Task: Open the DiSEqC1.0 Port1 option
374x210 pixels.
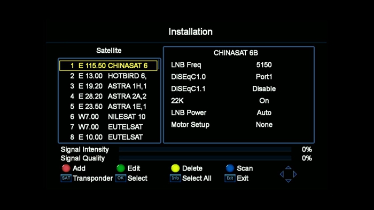Action: 264,77
